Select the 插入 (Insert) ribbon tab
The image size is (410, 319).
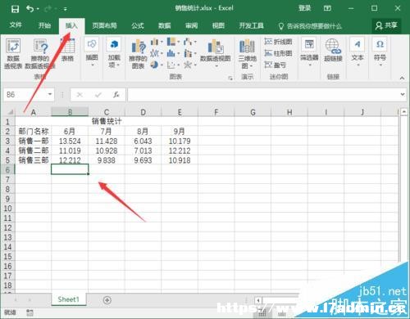pyautogui.click(x=71, y=25)
